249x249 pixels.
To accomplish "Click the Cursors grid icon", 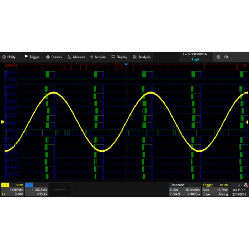I will tap(48, 57).
